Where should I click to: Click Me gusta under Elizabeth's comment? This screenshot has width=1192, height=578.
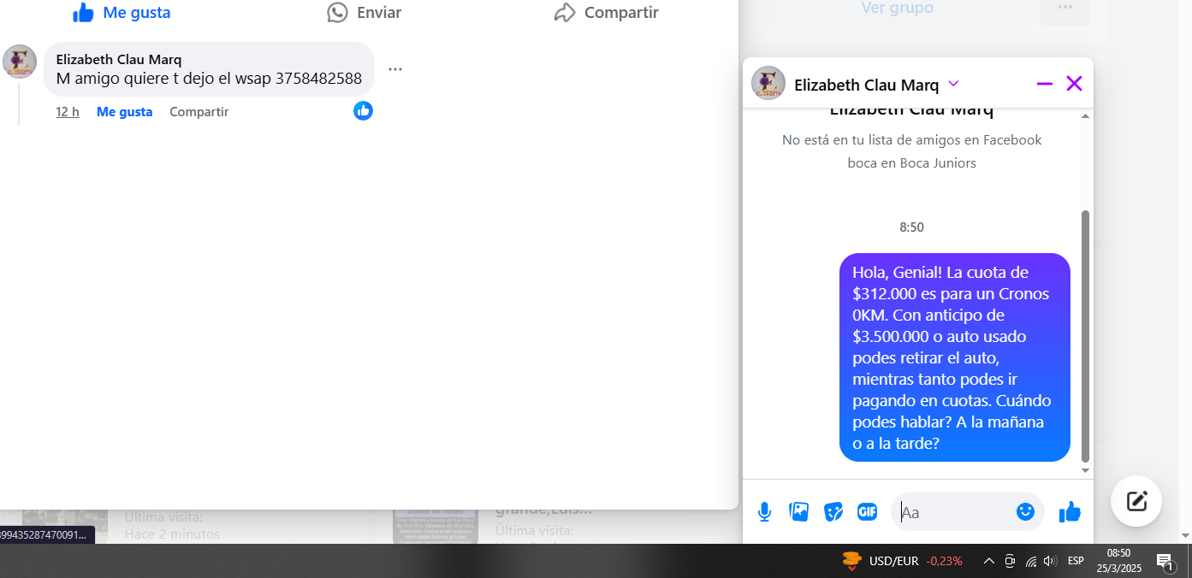coord(124,111)
